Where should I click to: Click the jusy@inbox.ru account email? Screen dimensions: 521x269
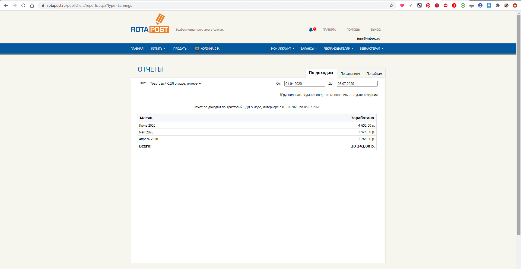[x=368, y=39]
